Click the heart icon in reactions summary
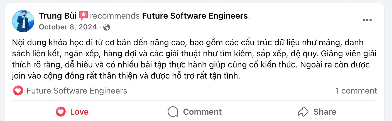 [18, 91]
